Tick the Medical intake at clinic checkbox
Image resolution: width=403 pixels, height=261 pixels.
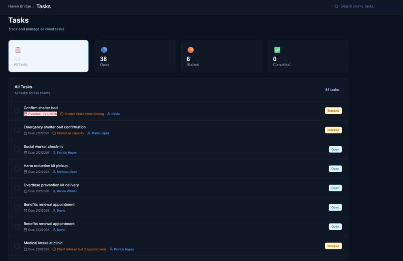pos(17,246)
